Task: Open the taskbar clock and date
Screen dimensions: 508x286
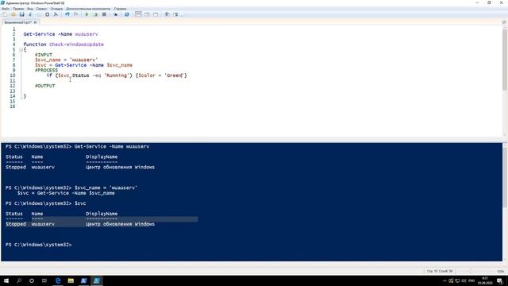Action: coord(485,280)
